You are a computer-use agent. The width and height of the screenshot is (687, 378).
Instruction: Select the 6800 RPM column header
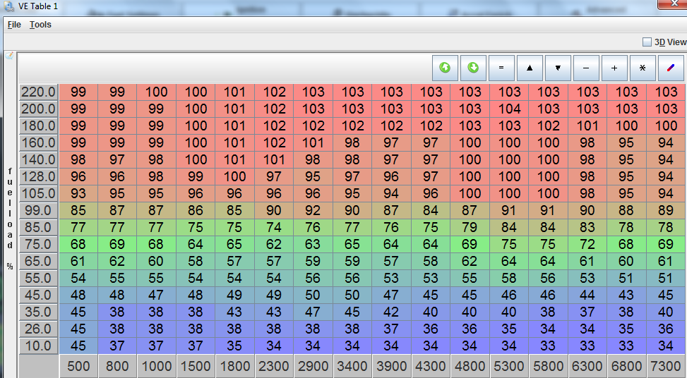click(x=626, y=366)
